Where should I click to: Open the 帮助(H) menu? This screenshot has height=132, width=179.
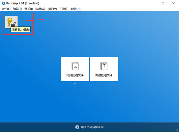tap(76, 9)
